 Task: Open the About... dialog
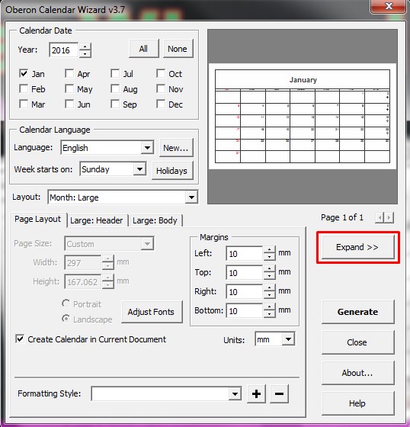tap(357, 373)
